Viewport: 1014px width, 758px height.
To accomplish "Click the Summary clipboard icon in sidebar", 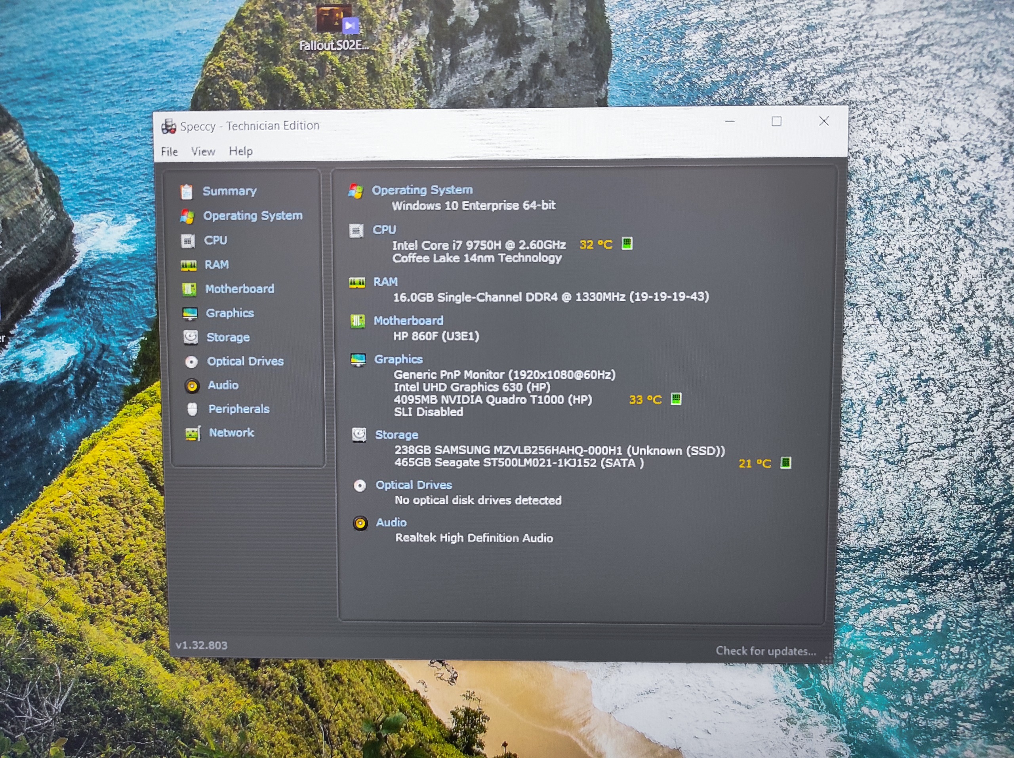I will (x=186, y=192).
